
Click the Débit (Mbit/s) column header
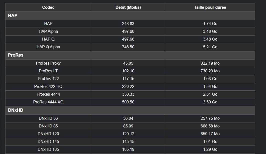(128, 8)
